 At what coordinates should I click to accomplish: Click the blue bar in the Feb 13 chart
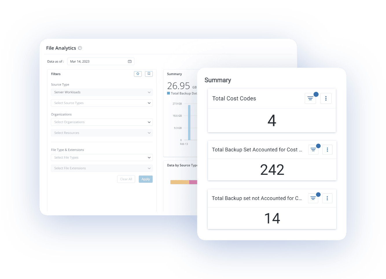tap(189, 122)
